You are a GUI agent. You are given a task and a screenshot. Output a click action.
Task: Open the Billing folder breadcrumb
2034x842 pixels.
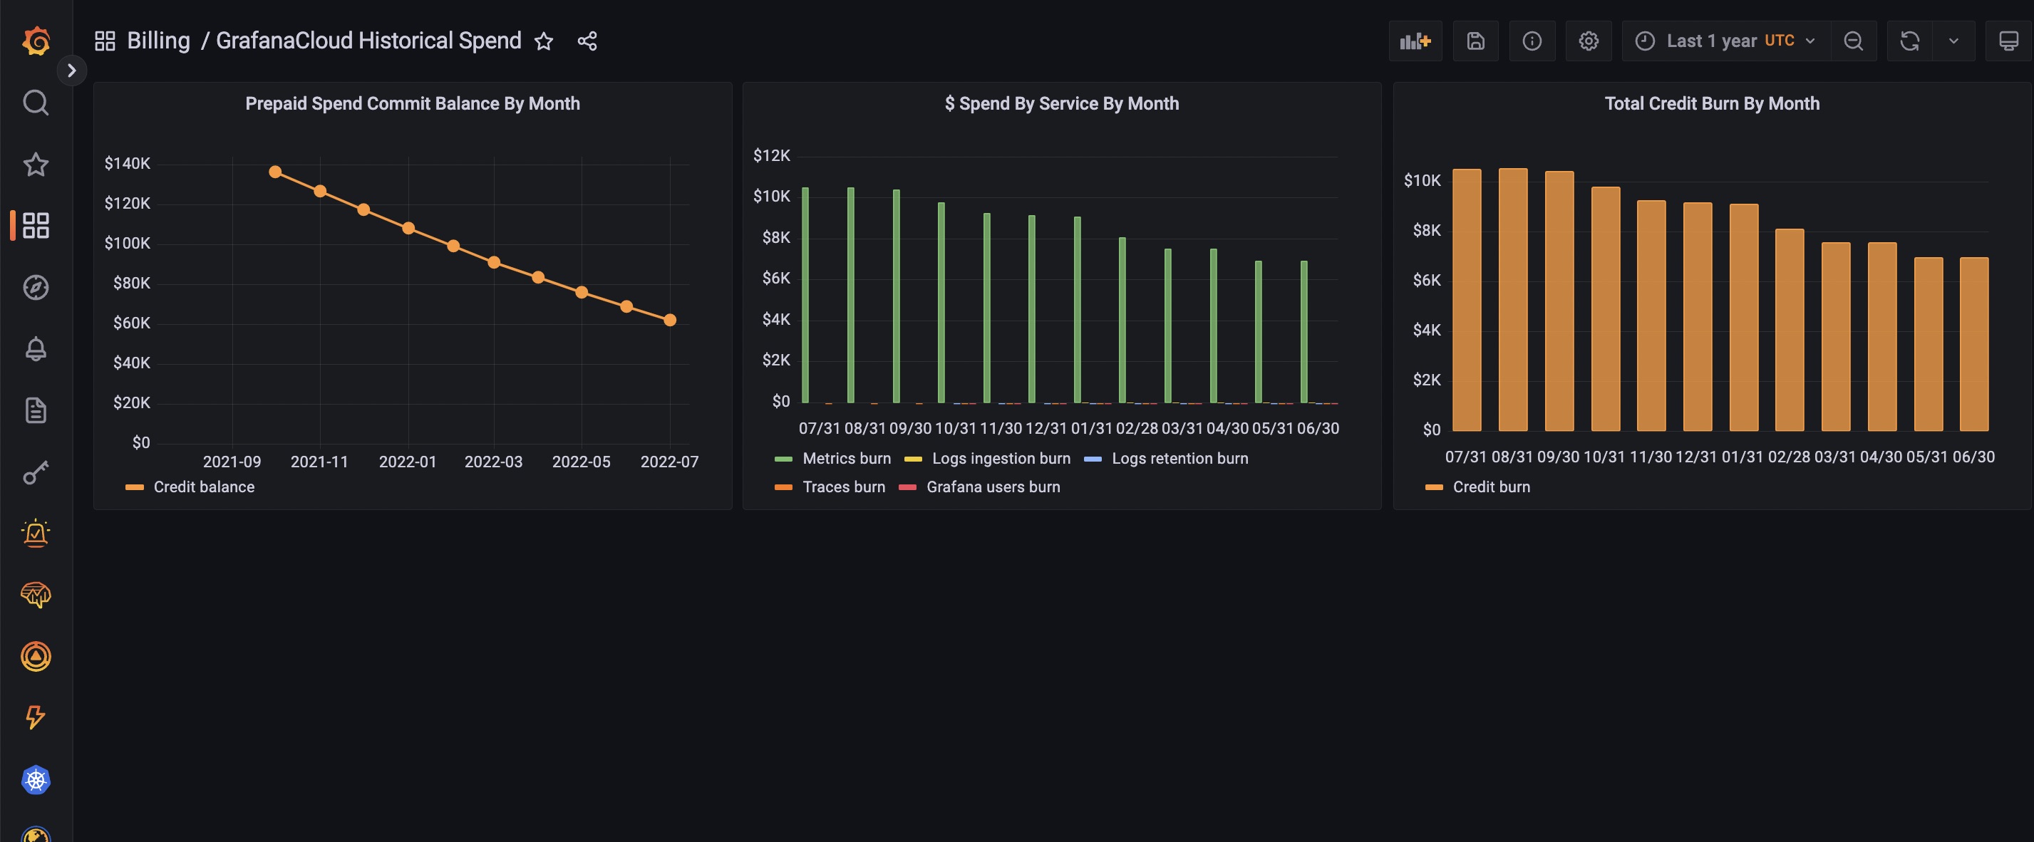158,41
